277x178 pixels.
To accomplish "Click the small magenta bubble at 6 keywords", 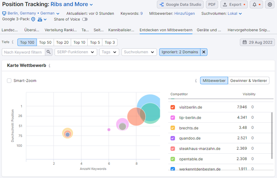I will (109, 129).
